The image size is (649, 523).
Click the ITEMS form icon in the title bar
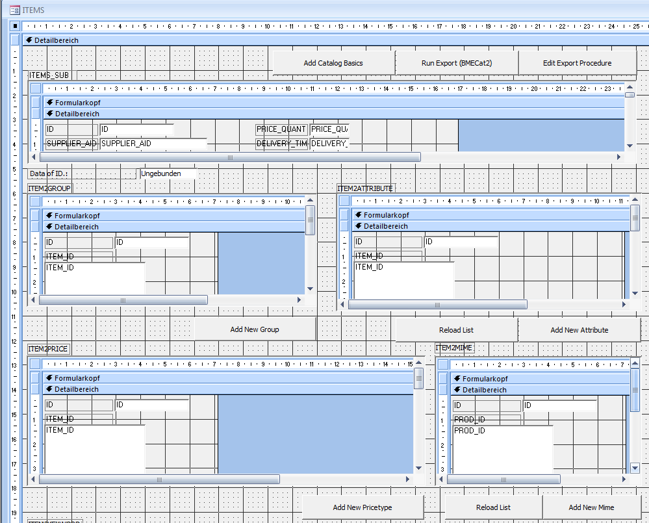point(14,10)
